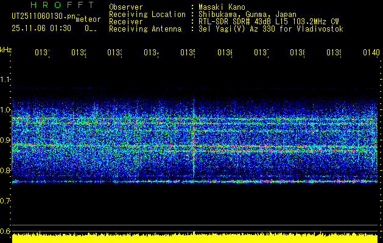Click the Receiving Location label
Screen dimensions: 383x243
tap(147, 15)
